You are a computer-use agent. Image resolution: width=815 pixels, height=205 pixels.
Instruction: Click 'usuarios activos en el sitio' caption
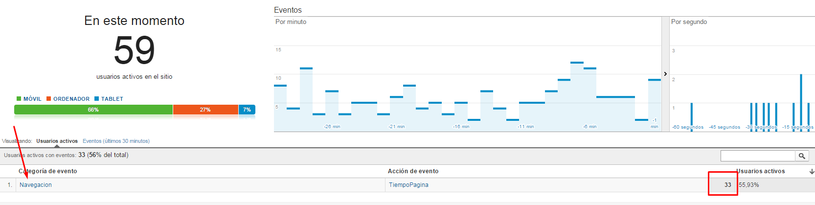pyautogui.click(x=135, y=77)
